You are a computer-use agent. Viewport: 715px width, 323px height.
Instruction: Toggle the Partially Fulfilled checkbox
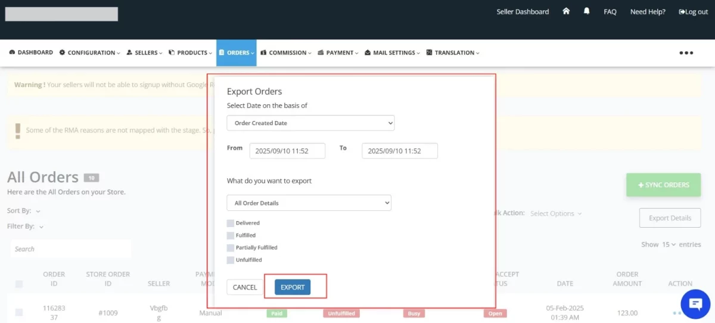point(231,247)
